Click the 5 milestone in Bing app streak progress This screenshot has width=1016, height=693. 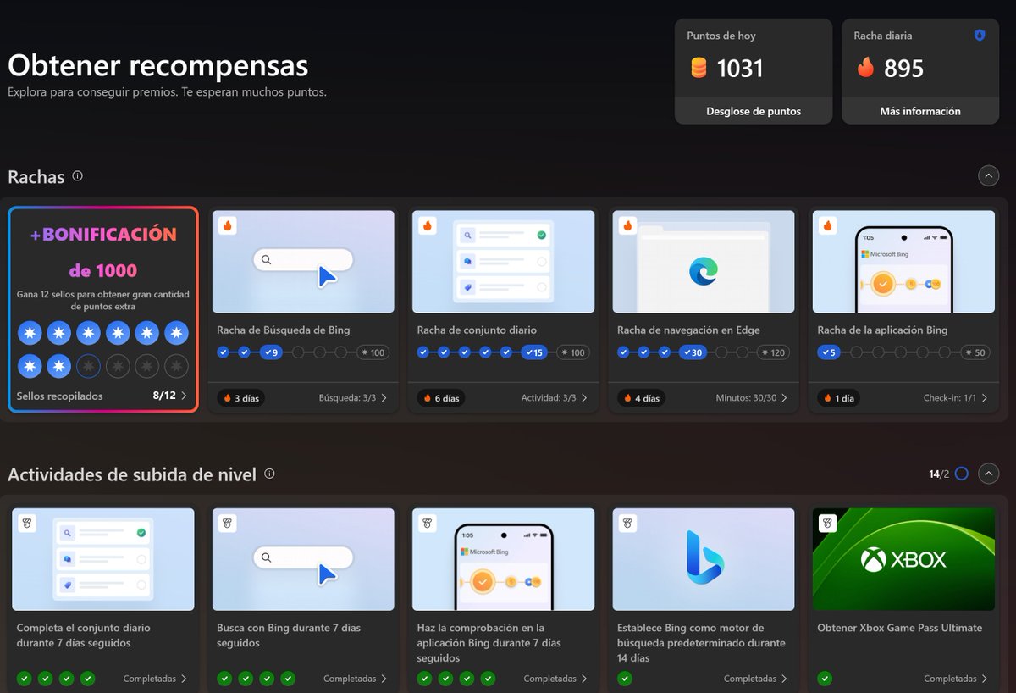pyautogui.click(x=829, y=352)
